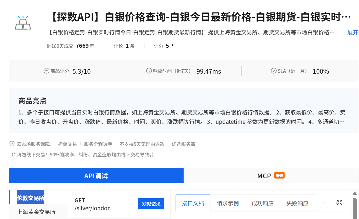Click the star icon beside 商品评分
This screenshot has width=359, height=219.
click(x=46, y=71)
